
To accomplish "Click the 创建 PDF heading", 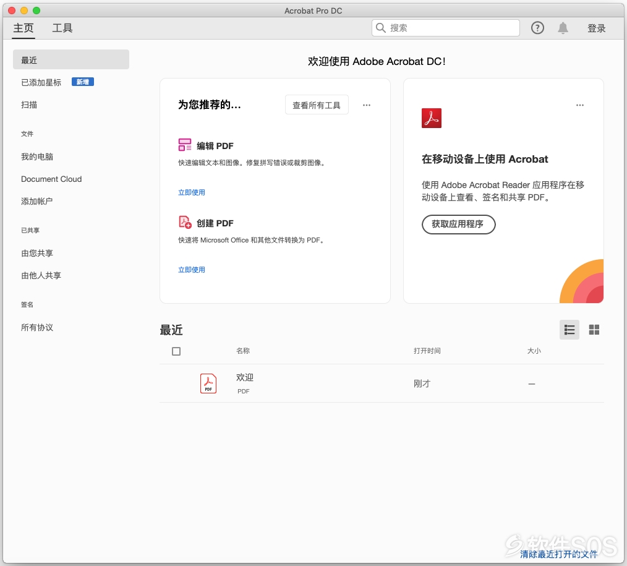I will click(215, 223).
